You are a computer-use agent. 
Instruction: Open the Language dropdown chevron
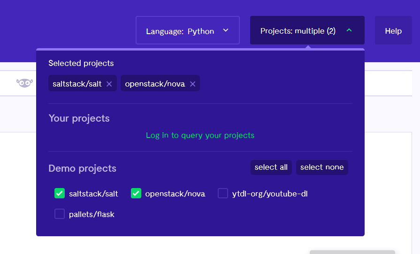click(x=226, y=30)
